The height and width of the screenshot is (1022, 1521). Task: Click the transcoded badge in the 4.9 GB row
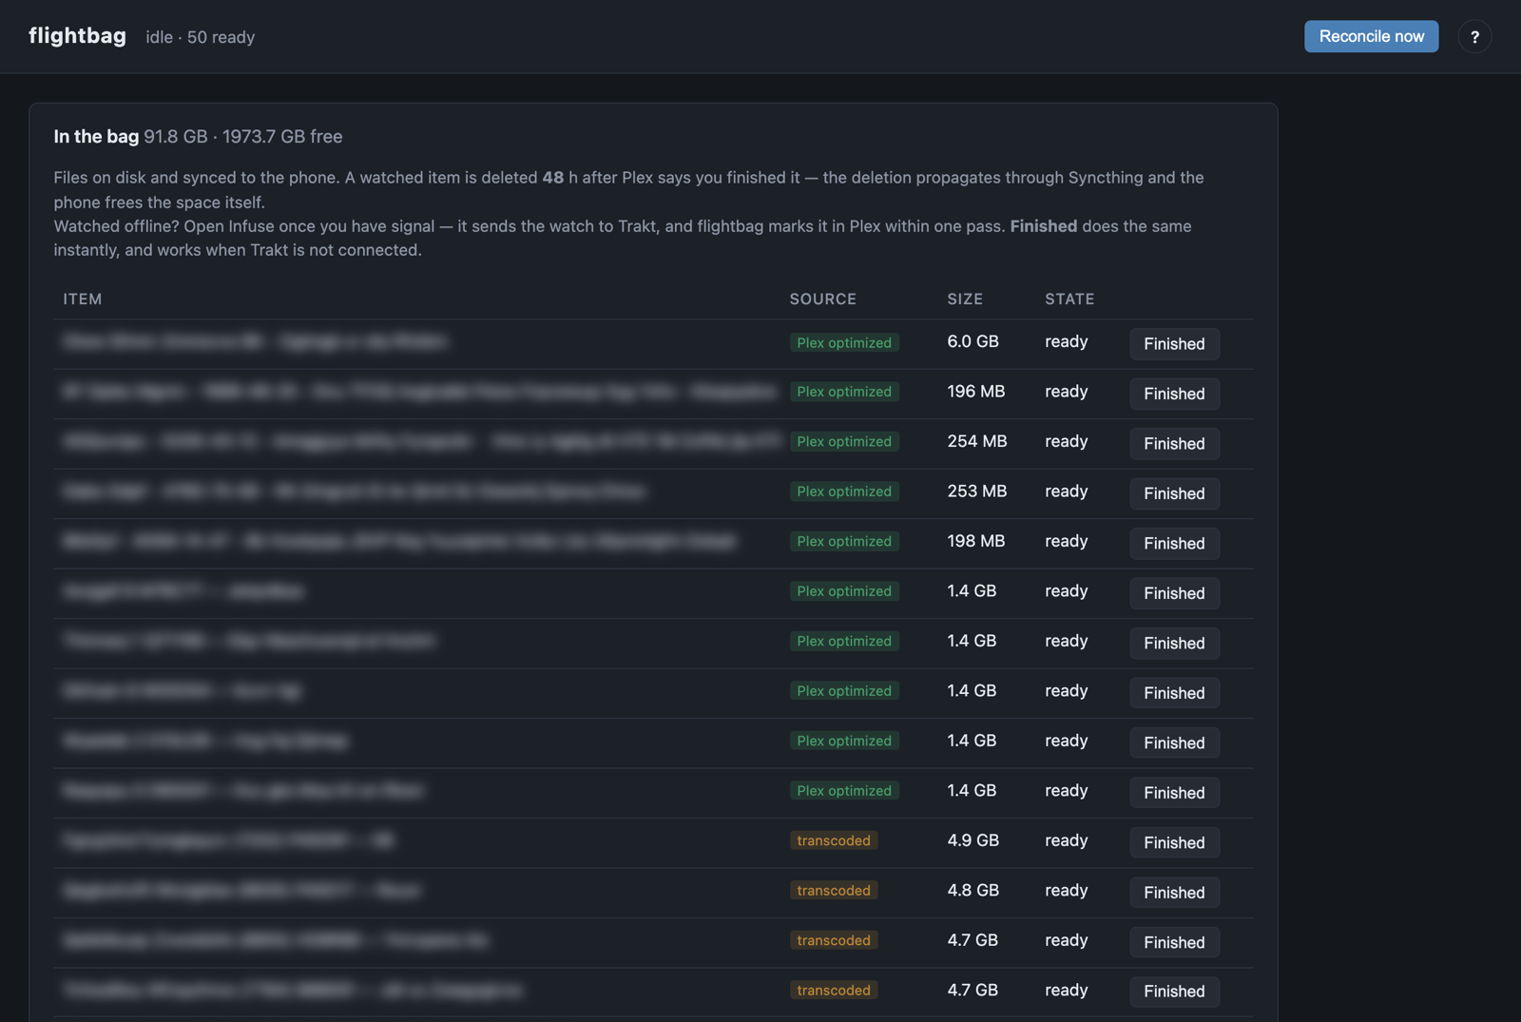834,840
